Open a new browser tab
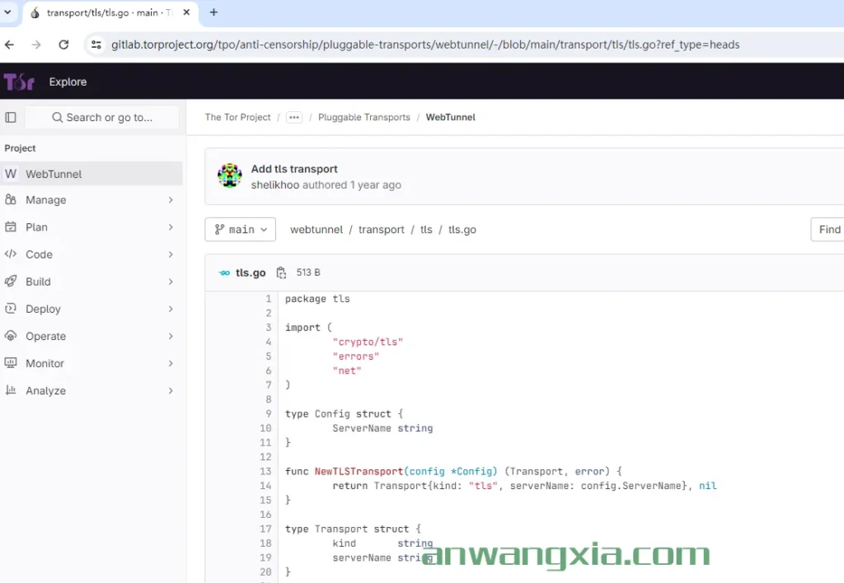This screenshot has width=844, height=583. 213,12
